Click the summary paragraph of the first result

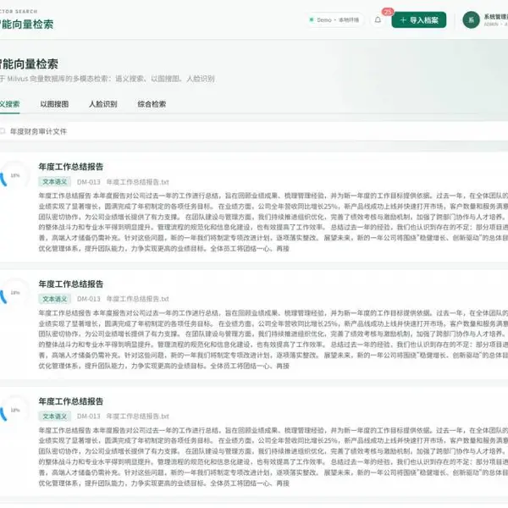click(273, 222)
